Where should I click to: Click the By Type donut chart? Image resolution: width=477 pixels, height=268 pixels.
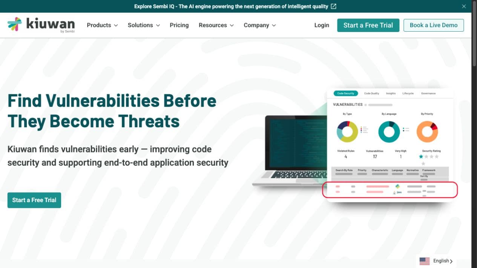(347, 132)
